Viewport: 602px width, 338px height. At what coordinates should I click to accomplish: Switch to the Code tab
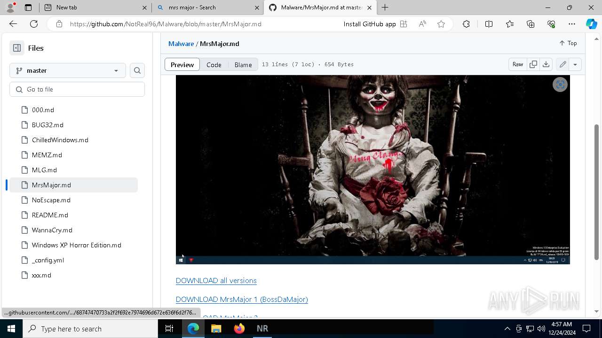214,65
